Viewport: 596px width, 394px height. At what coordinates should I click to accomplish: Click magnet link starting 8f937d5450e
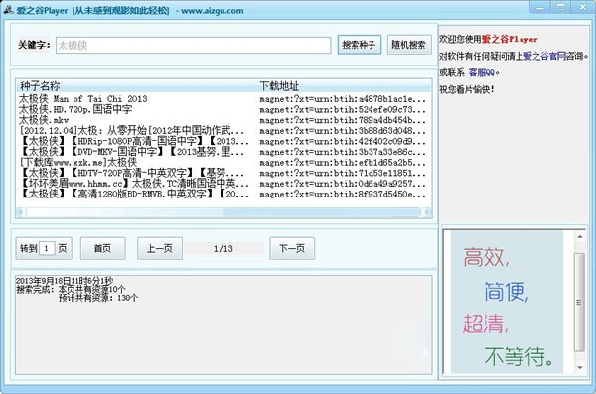tap(343, 195)
